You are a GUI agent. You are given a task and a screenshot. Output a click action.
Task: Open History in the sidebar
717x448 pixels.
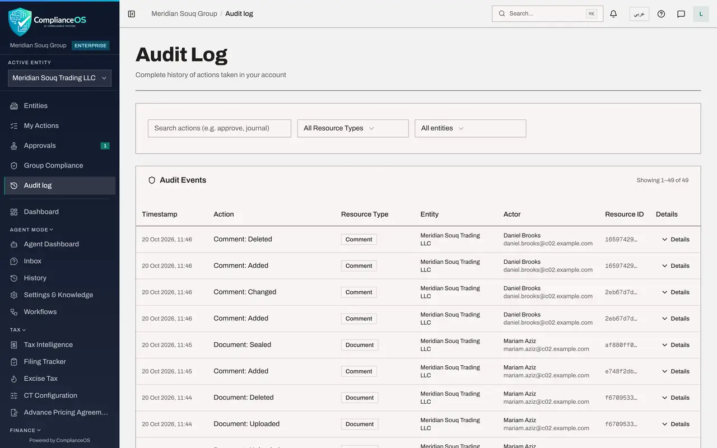(60, 278)
